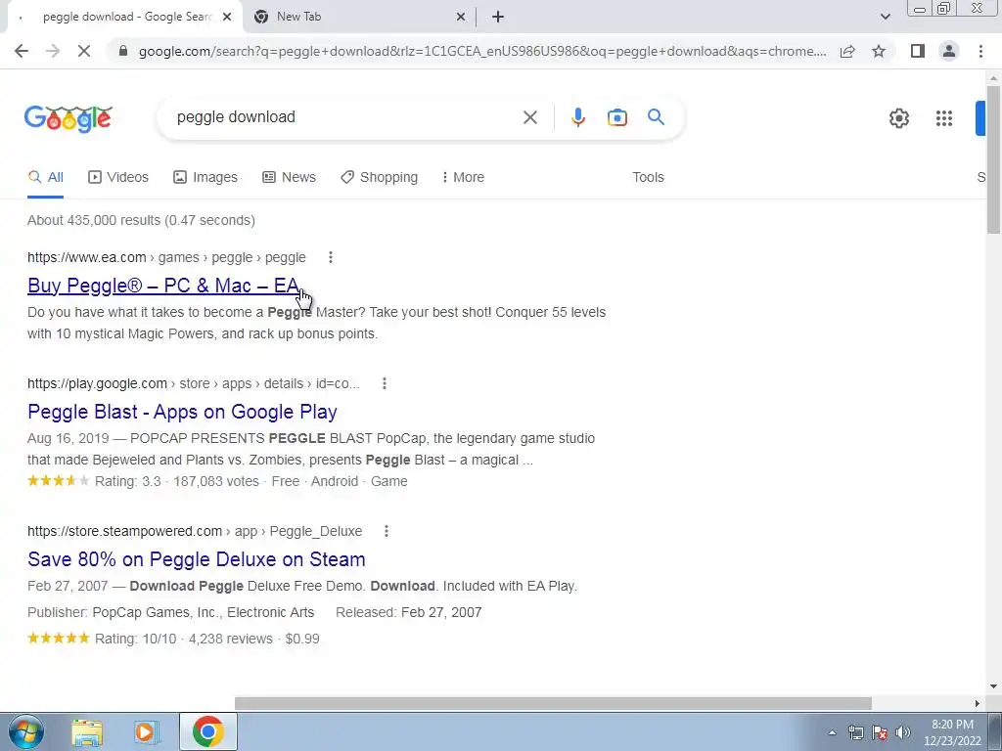Switch to the Videos results tab

118,178
